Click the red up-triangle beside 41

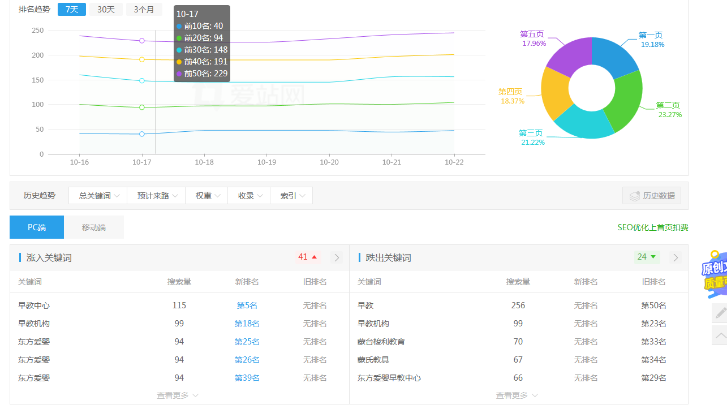coord(314,257)
